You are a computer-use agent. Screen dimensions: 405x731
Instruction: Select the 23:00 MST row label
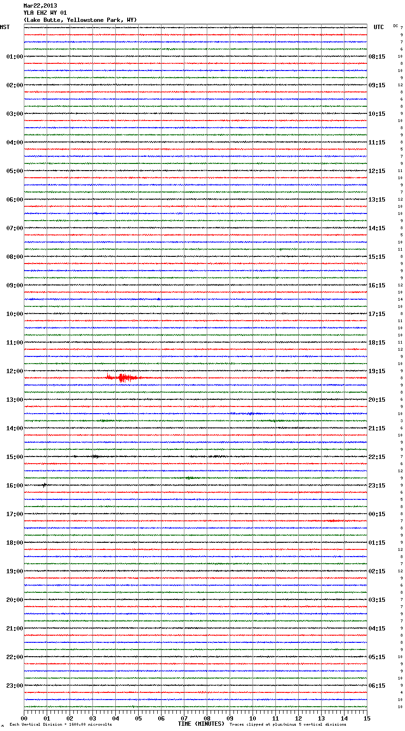click(15, 686)
